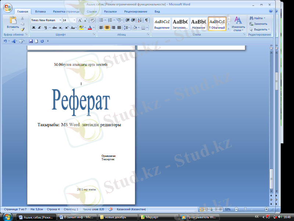
Task: Click the bulleted list icon
Action: [101, 20]
